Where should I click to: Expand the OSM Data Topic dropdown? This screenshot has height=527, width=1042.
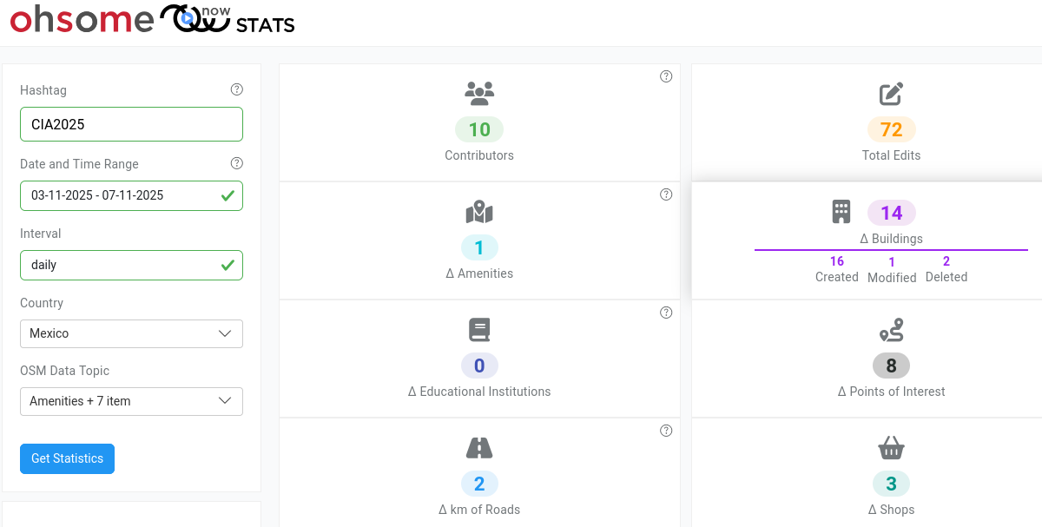pos(131,401)
